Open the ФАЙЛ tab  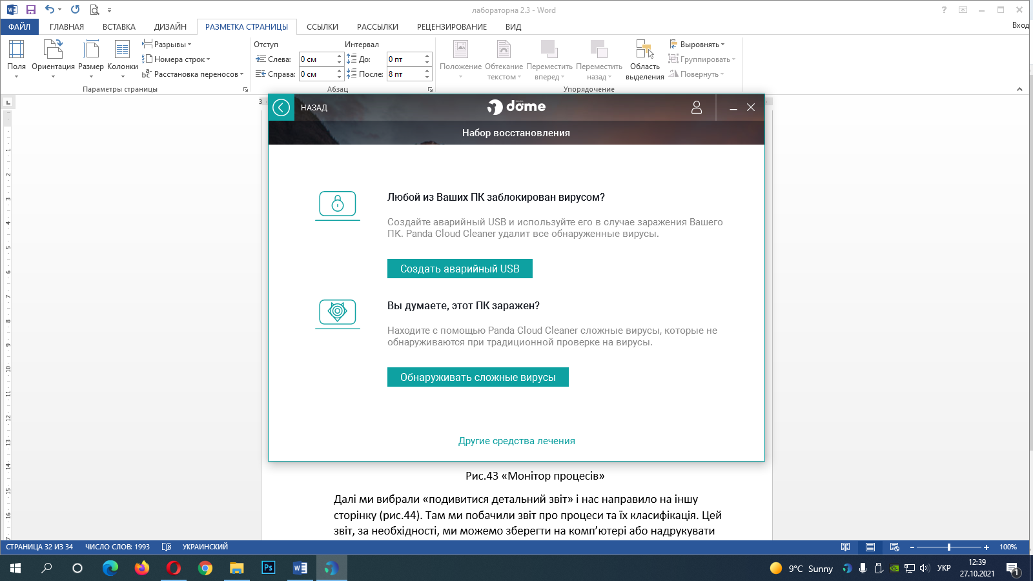(19, 26)
